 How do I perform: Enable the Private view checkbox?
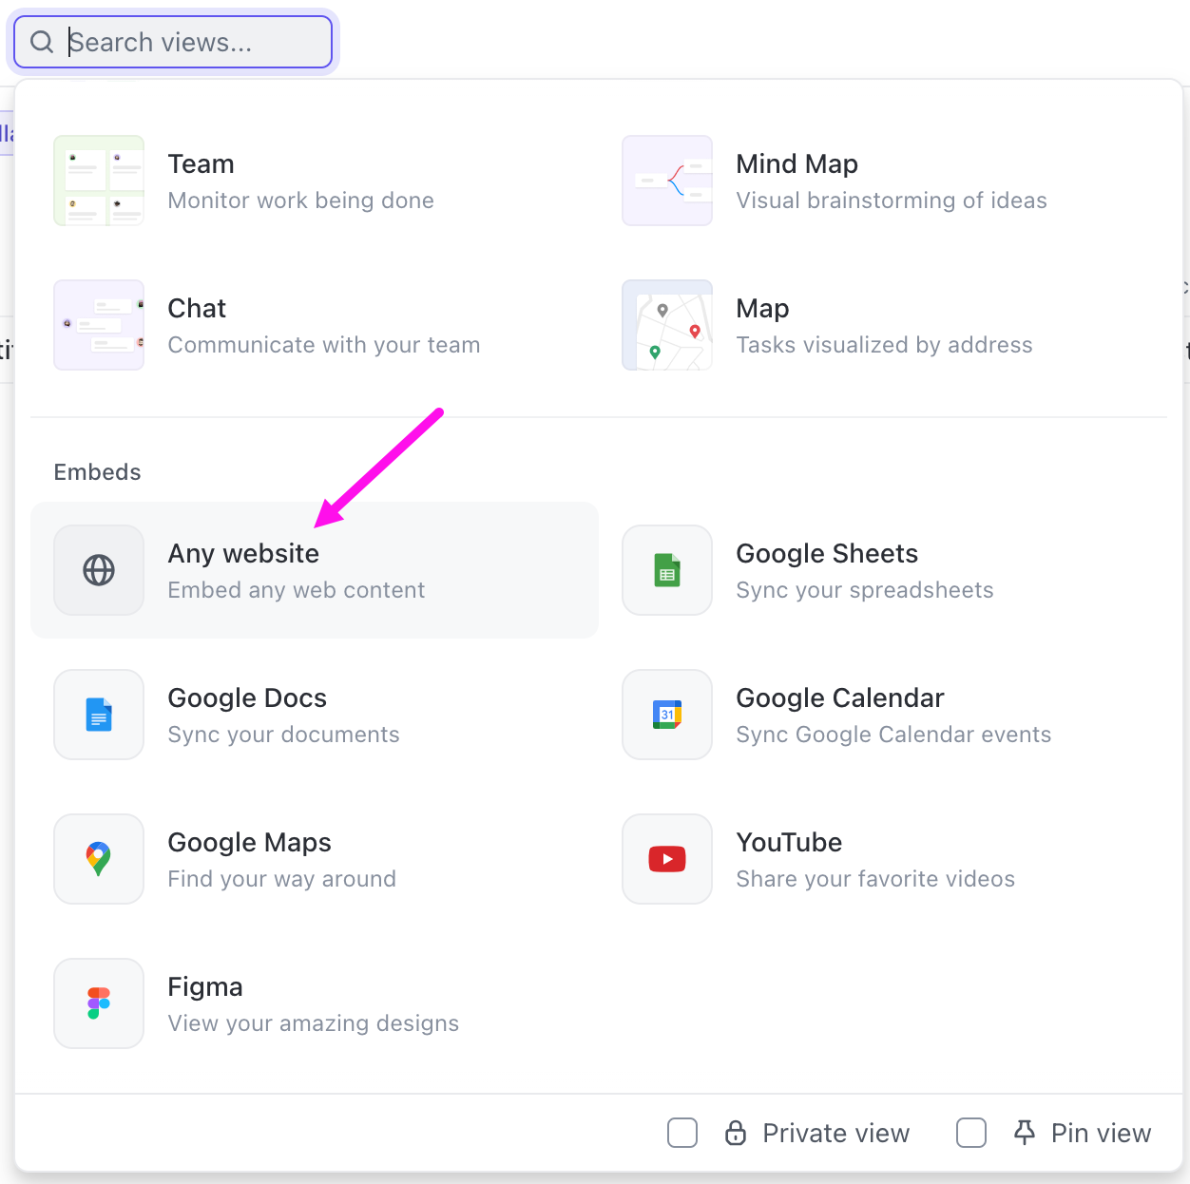coord(681,1133)
